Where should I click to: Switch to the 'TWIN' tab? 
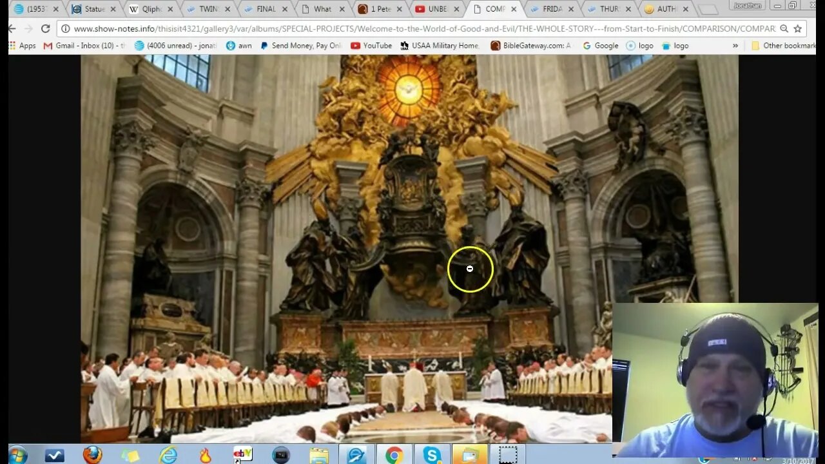pyautogui.click(x=207, y=9)
